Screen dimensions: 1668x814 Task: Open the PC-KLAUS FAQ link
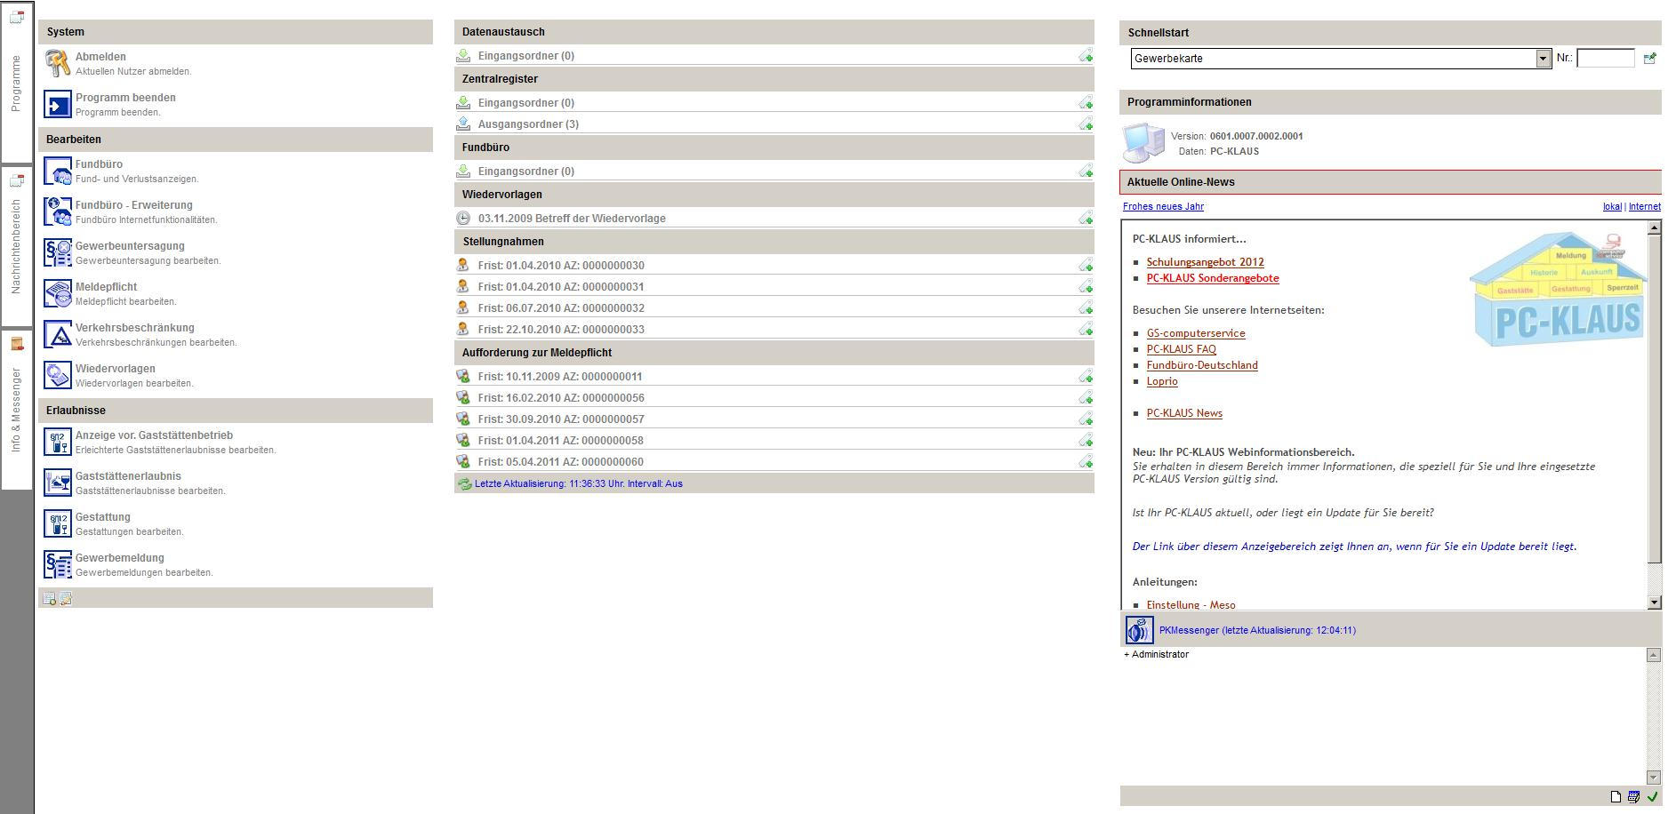[x=1181, y=349]
